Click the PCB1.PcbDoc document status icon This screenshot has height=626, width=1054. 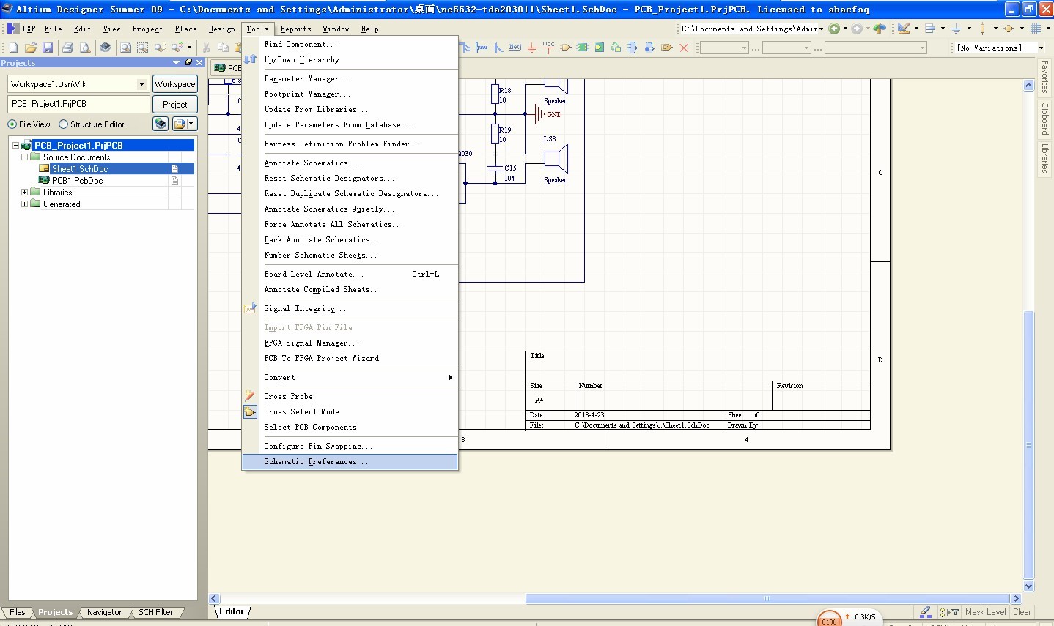tap(174, 180)
